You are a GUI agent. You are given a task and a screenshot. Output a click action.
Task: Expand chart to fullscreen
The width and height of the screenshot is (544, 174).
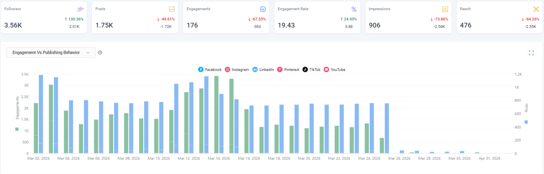pos(531,53)
